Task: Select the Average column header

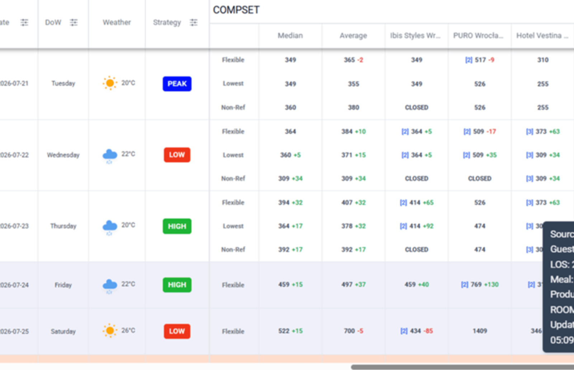Action: [x=353, y=35]
